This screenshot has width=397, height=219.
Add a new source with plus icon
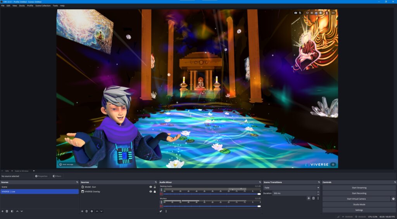pyautogui.click(x=82, y=211)
